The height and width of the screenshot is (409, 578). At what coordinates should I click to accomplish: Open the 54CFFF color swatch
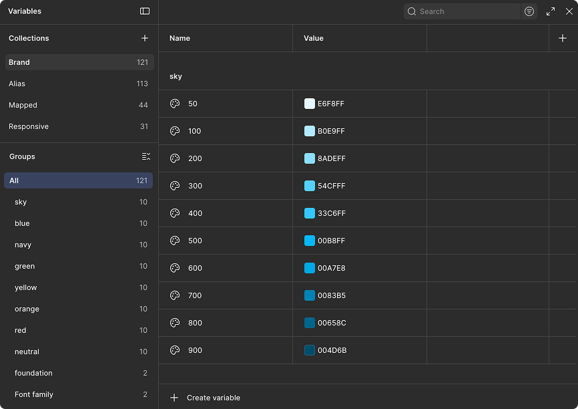tap(309, 186)
